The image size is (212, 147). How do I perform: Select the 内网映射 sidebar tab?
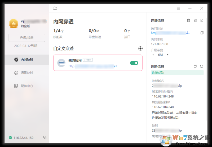[x=26, y=60]
